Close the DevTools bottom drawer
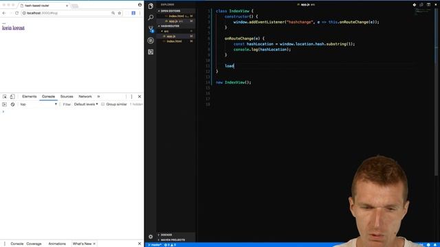440x247 pixels. click(x=140, y=244)
